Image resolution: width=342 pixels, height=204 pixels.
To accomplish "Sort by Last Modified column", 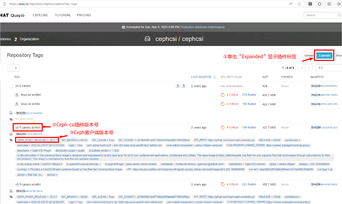I will click(x=201, y=77).
